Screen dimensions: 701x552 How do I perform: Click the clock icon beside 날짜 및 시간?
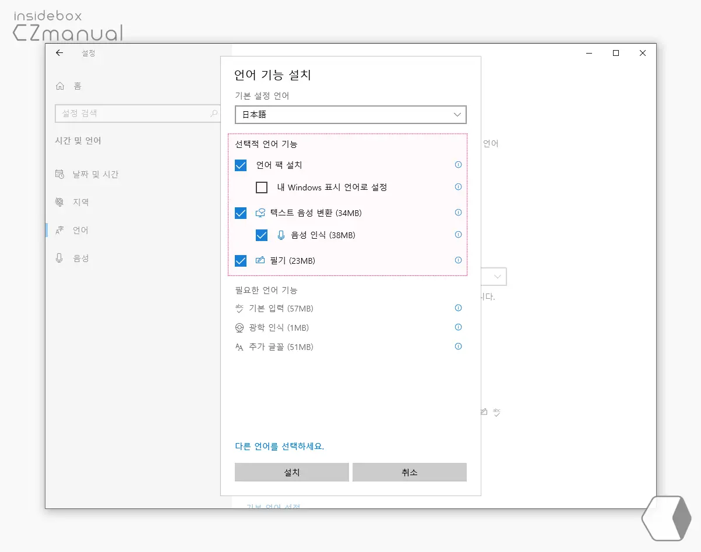coord(61,174)
